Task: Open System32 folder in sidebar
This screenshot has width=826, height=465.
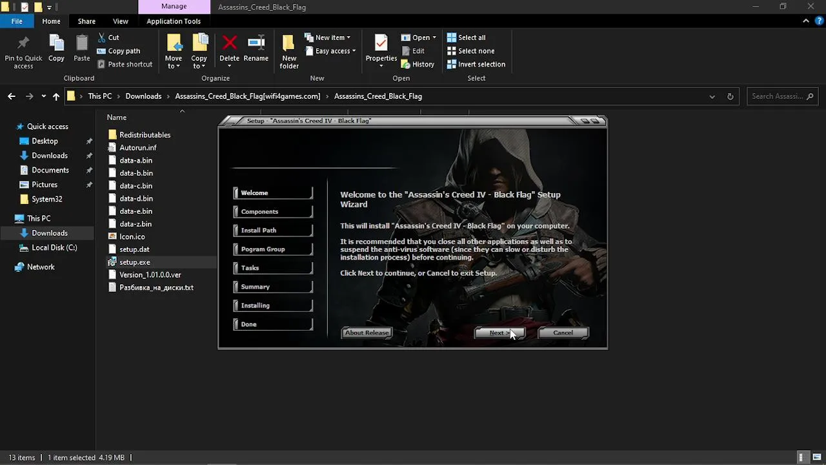Action: pyautogui.click(x=46, y=199)
